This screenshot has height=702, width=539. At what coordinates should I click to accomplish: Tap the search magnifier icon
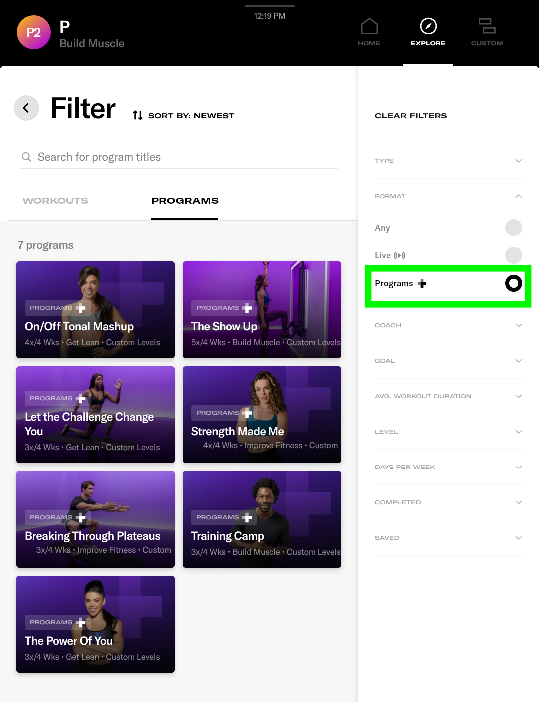(x=26, y=157)
